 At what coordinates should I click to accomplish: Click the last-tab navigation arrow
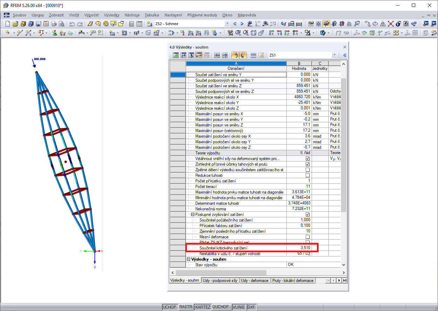345,281
